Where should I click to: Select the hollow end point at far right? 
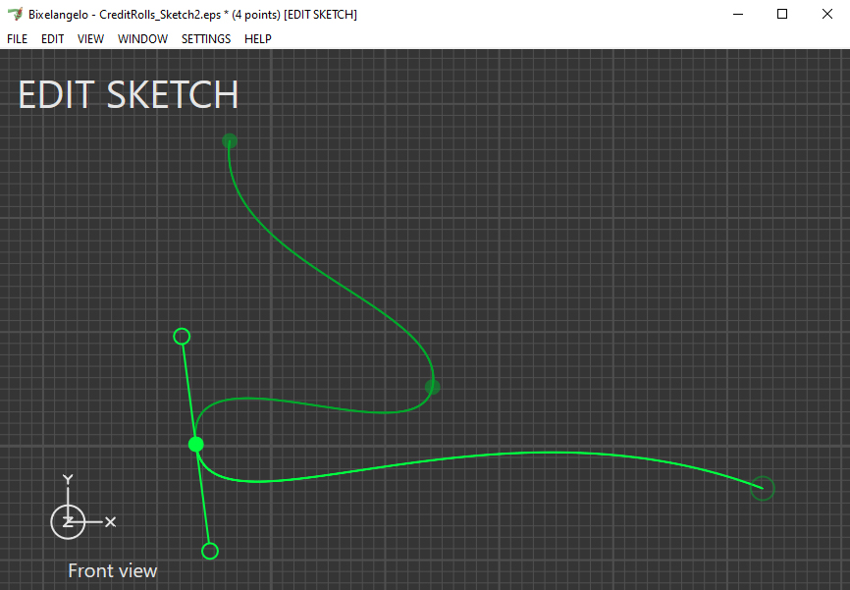coord(763,489)
